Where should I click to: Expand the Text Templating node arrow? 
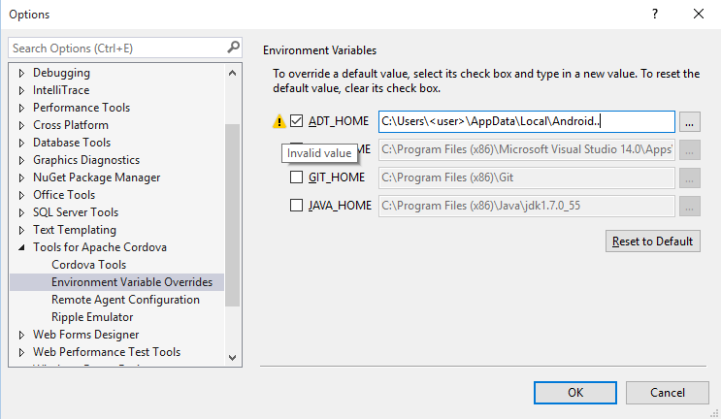click(21, 230)
